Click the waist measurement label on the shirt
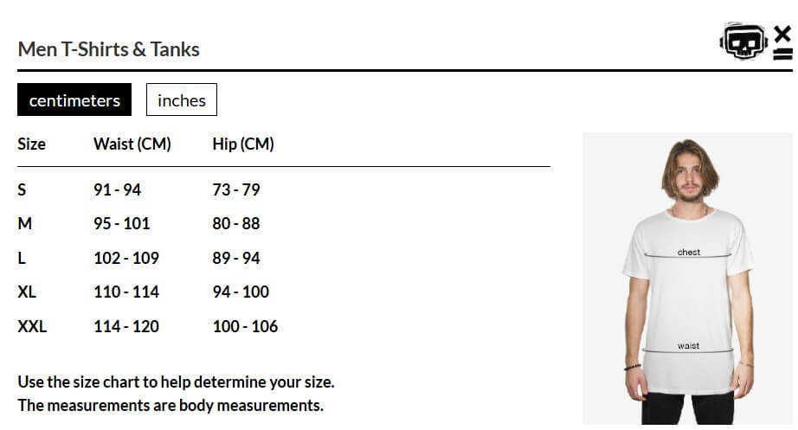798x430 pixels. [x=688, y=346]
